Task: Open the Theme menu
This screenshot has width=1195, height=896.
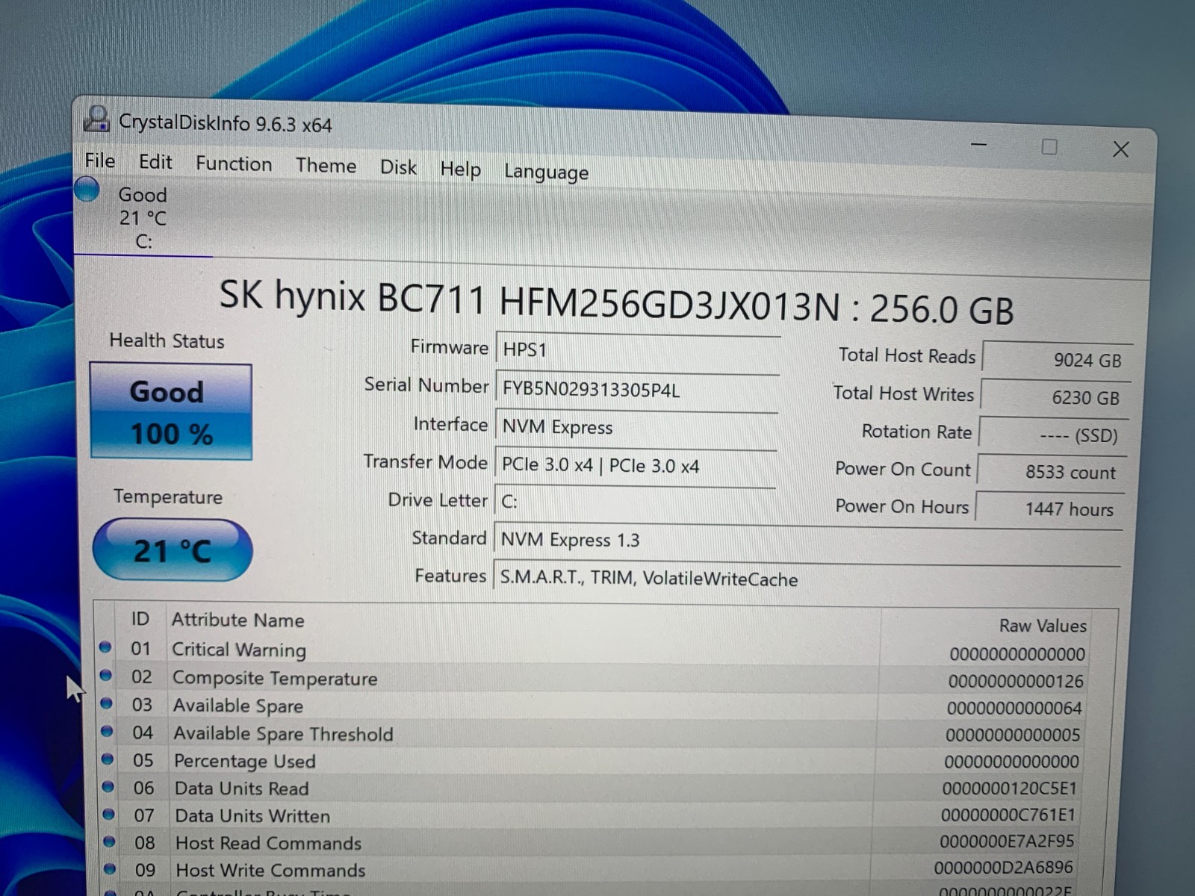Action: 326,165
